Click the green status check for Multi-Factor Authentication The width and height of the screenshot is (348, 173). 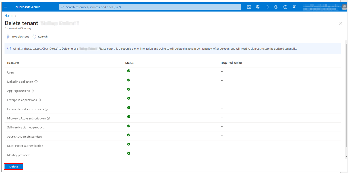(129, 144)
